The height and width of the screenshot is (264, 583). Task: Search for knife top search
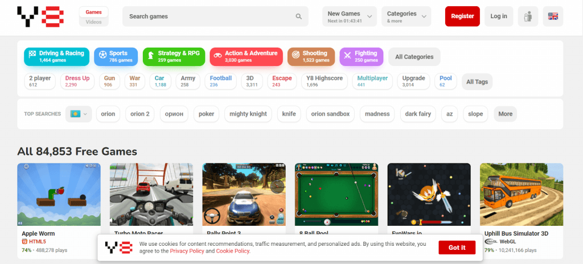click(x=289, y=114)
